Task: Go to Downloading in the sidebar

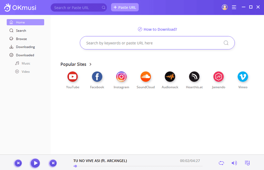Action: click(x=25, y=47)
